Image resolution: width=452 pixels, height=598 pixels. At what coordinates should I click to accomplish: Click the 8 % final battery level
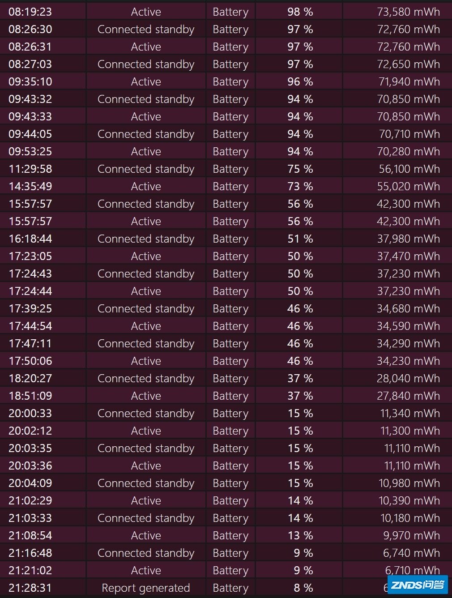(303, 588)
